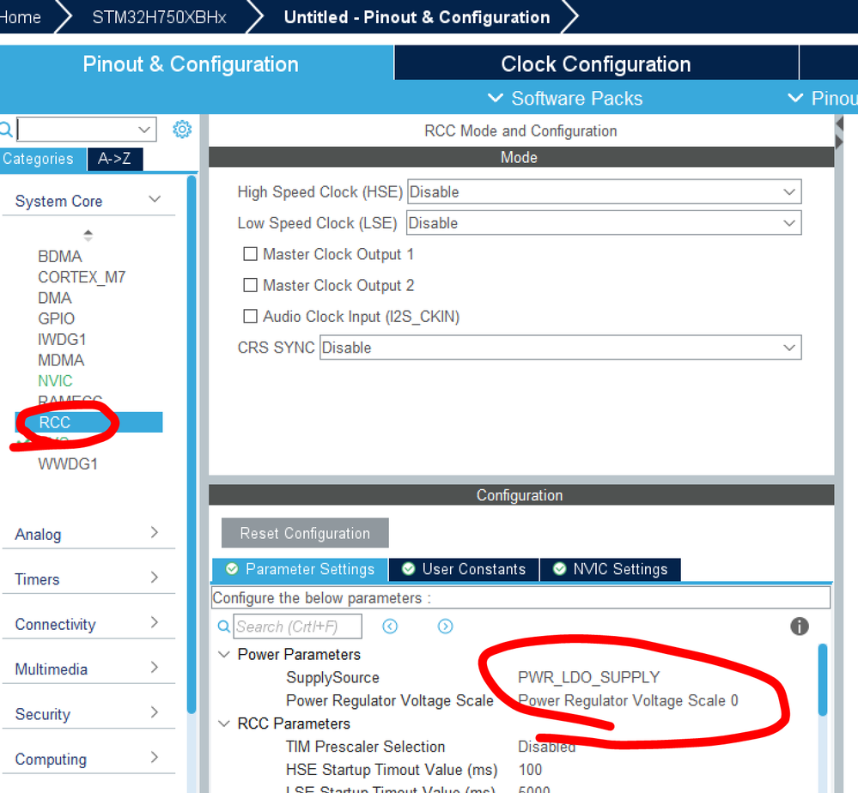Click the green check on User Constants
Screen dimensions: 858x793
coord(408,569)
